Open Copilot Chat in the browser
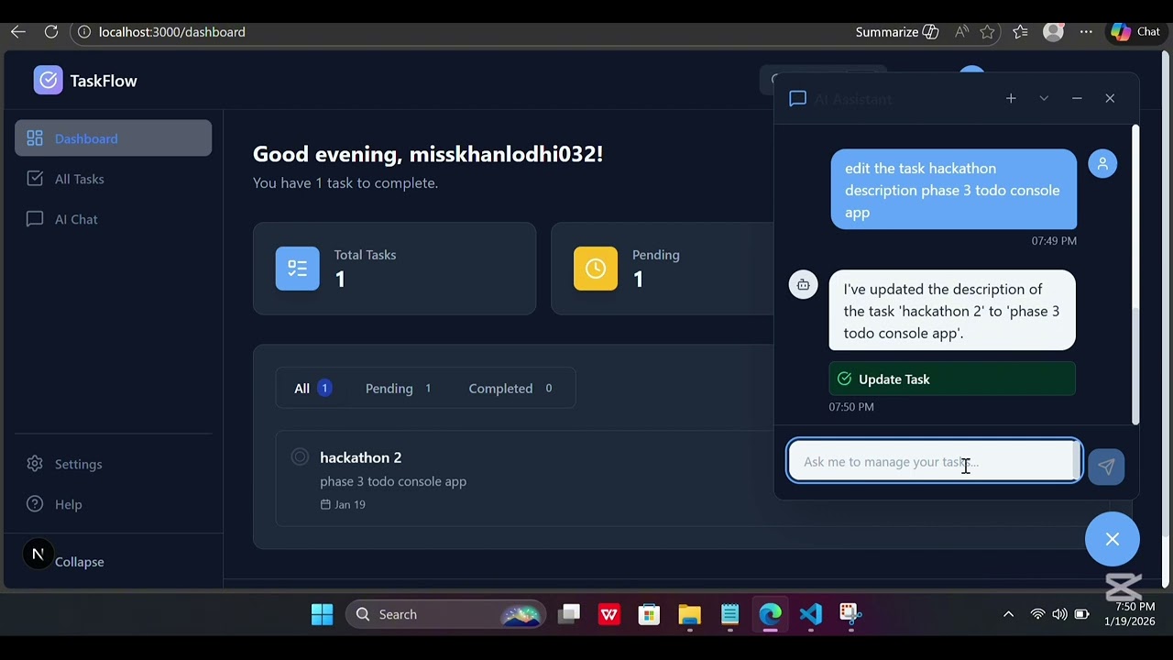The image size is (1173, 660). point(1135,31)
